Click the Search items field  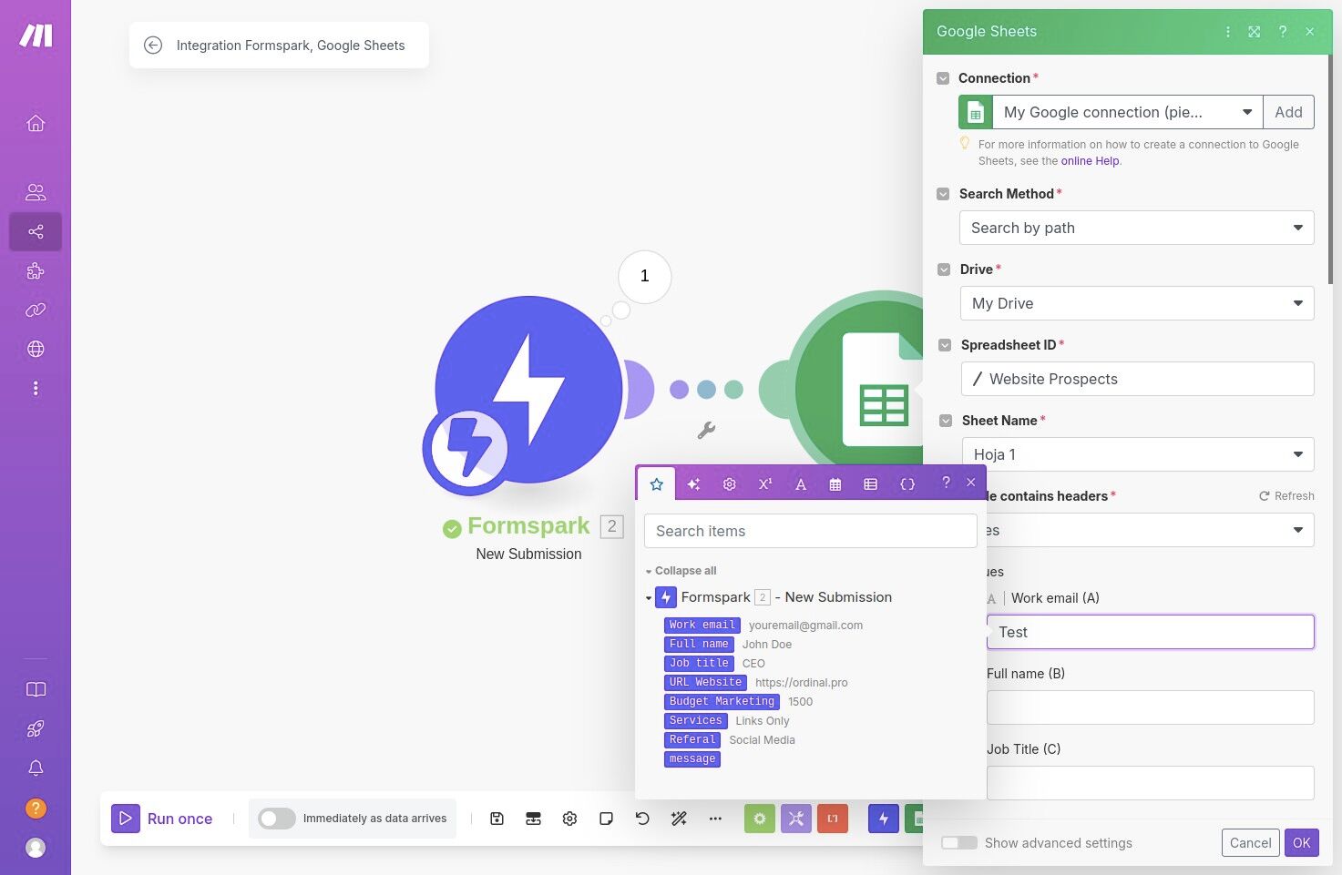point(811,531)
